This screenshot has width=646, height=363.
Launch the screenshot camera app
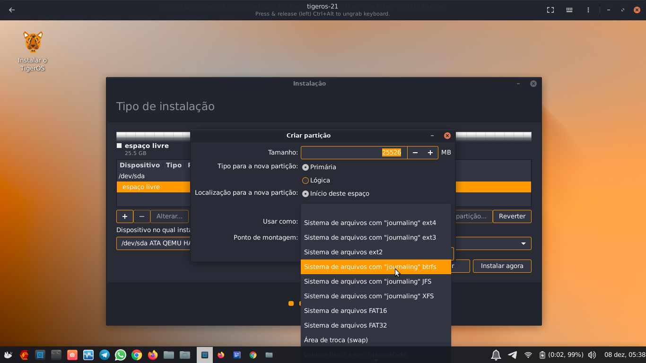tap(72, 355)
